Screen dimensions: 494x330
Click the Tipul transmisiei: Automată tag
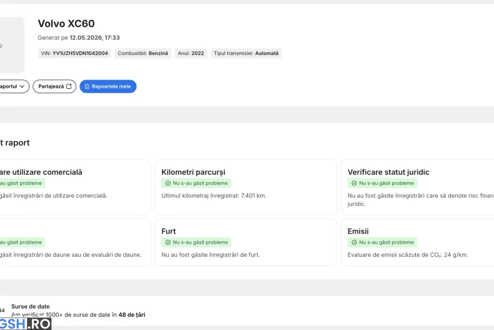click(246, 53)
